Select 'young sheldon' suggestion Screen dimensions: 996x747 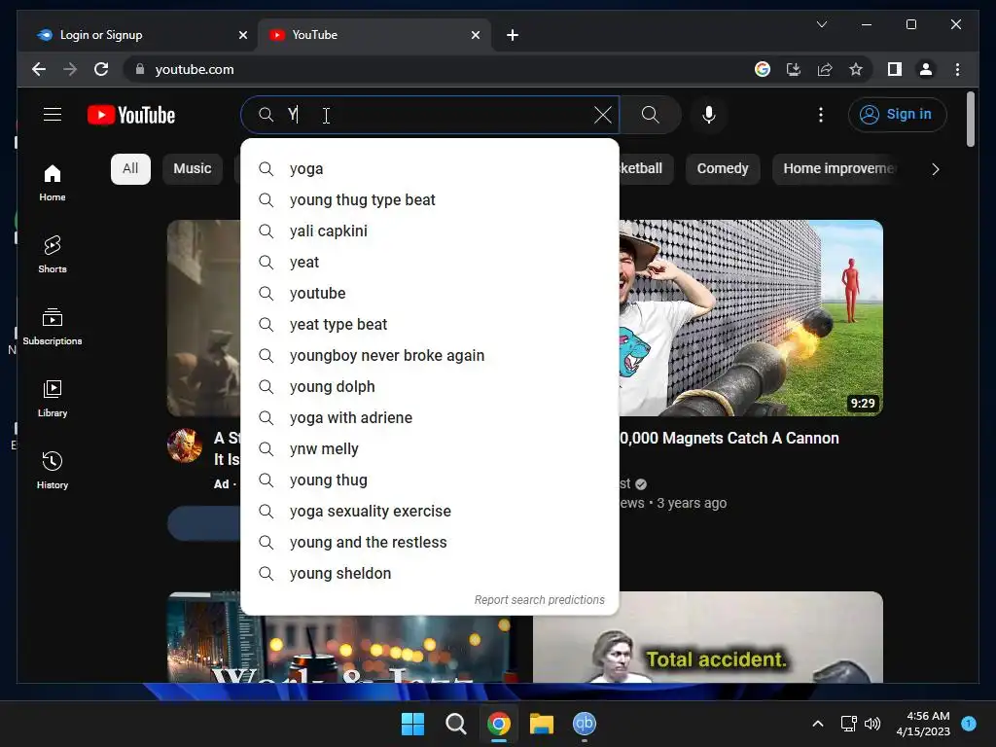tap(430, 574)
